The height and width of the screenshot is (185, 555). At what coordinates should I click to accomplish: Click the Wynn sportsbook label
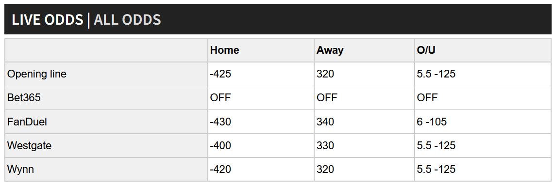(20, 169)
